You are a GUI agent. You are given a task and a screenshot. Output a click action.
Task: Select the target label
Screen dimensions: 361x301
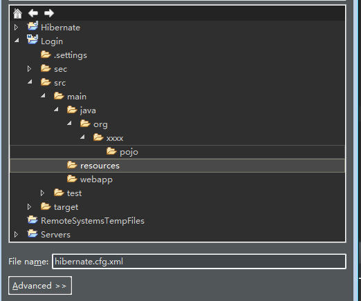pyautogui.click(x=66, y=207)
